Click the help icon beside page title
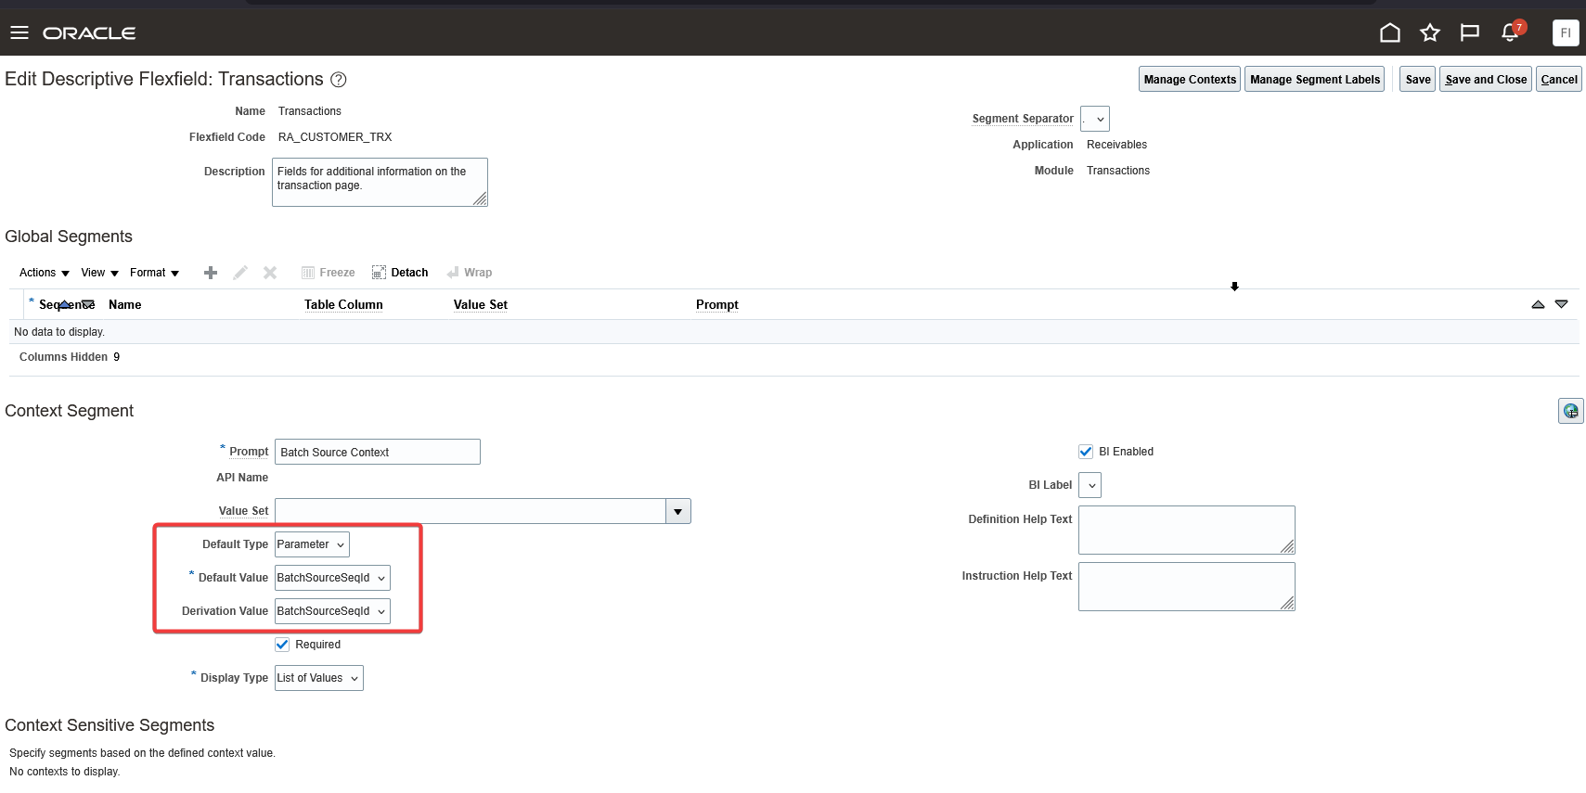Screen dimensions: 1586x793 pyautogui.click(x=339, y=80)
